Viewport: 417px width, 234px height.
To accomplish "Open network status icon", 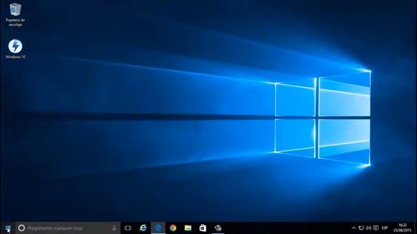I will click(x=361, y=228).
